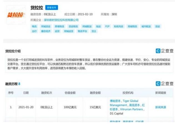The image size is (175, 124).
Task: Click the 新闻链接 column header
Action: point(161,93)
